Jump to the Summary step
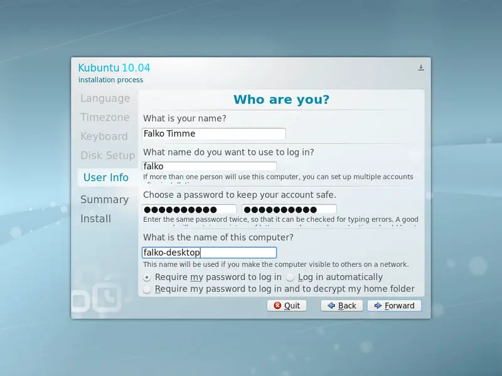502x376 pixels. point(104,199)
